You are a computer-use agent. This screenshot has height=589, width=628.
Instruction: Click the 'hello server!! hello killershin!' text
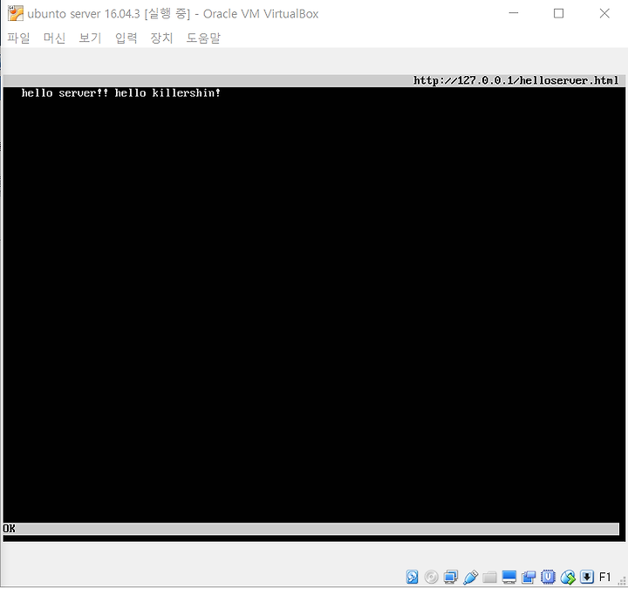tap(121, 93)
